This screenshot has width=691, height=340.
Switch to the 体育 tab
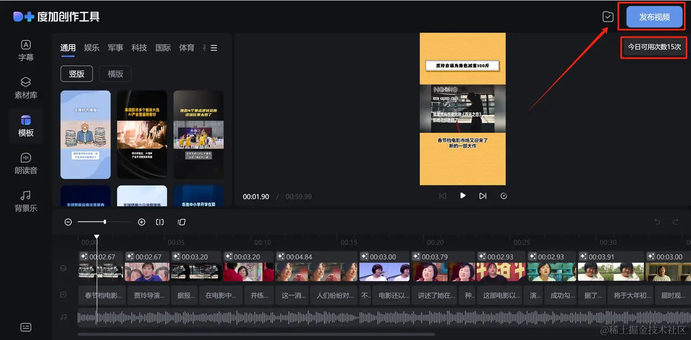(x=187, y=48)
